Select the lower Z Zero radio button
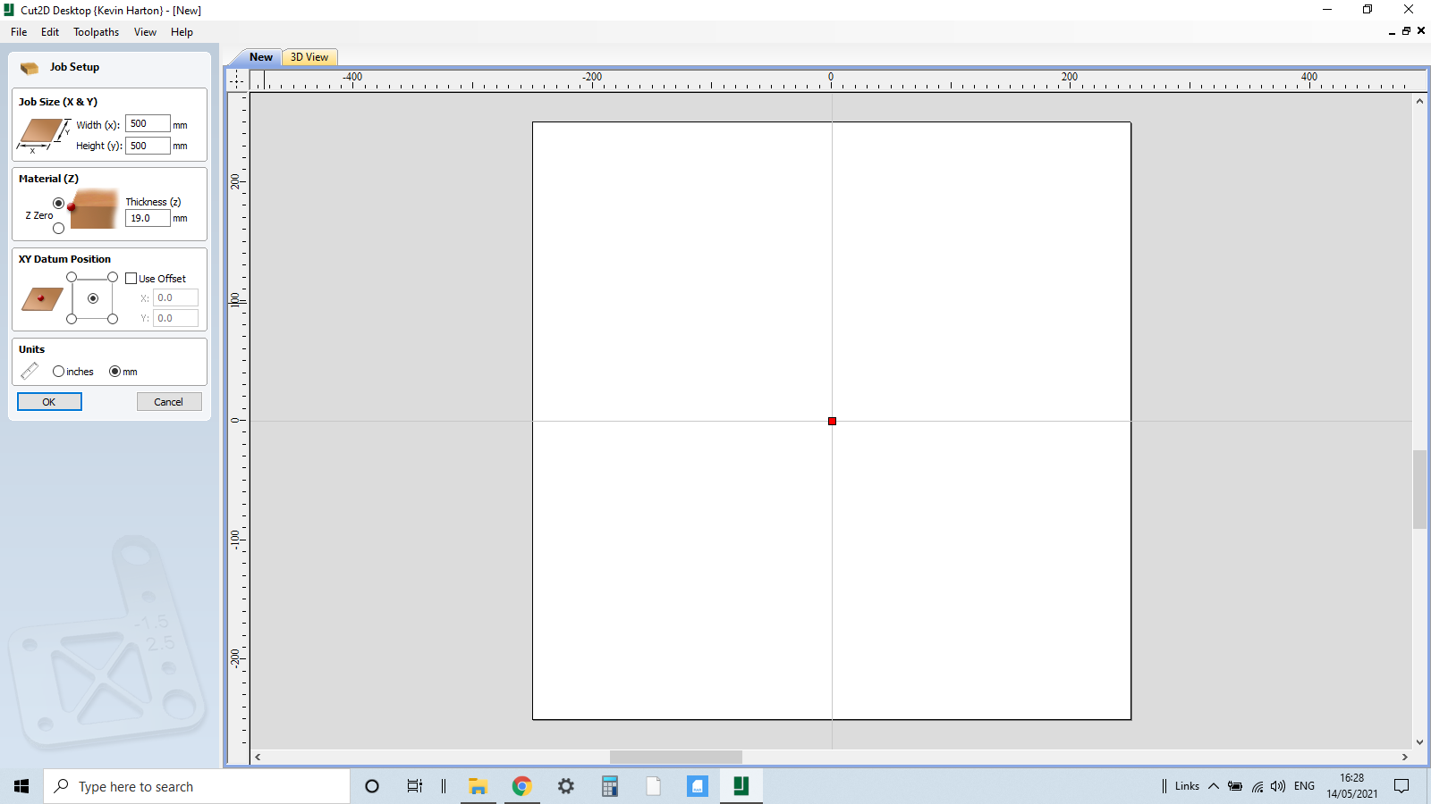 [58, 228]
